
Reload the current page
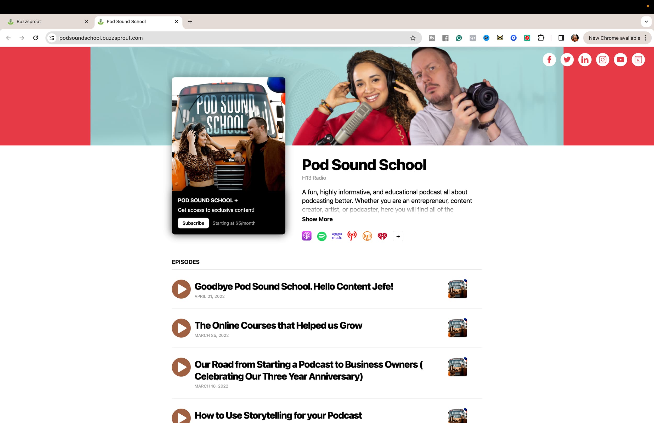click(x=35, y=38)
